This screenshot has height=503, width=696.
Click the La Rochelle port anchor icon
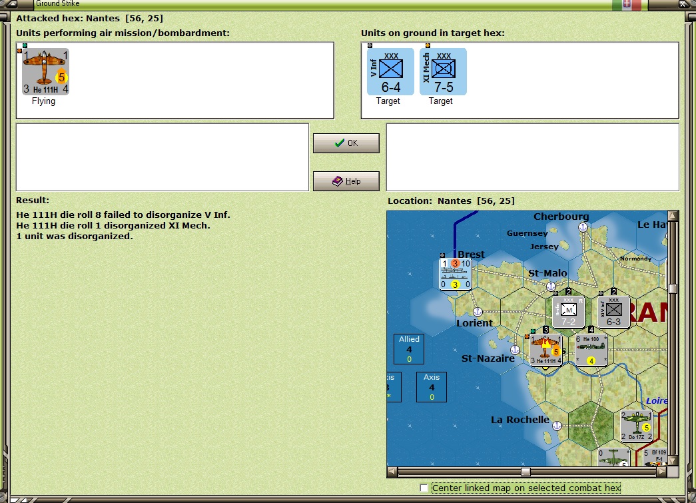(x=557, y=426)
